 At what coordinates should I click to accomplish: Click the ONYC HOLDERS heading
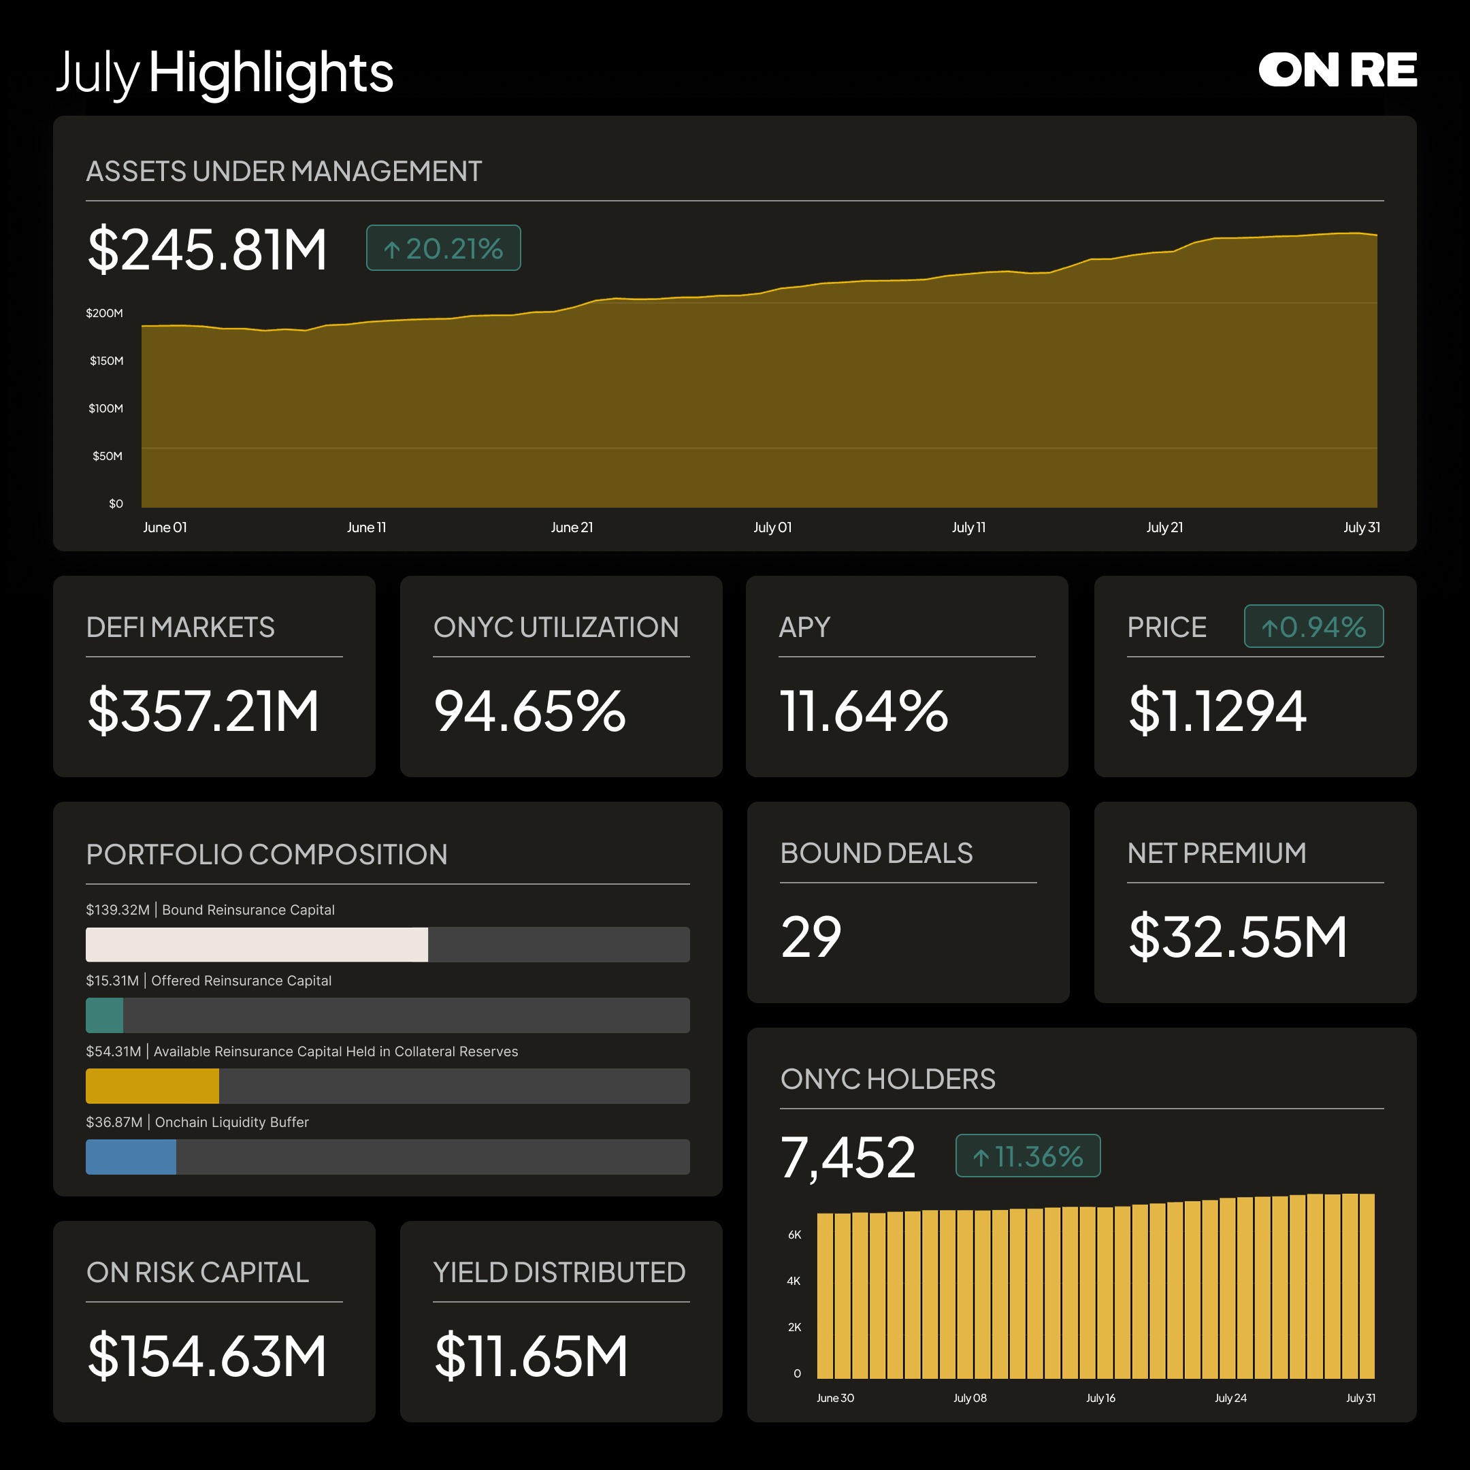tap(888, 1079)
